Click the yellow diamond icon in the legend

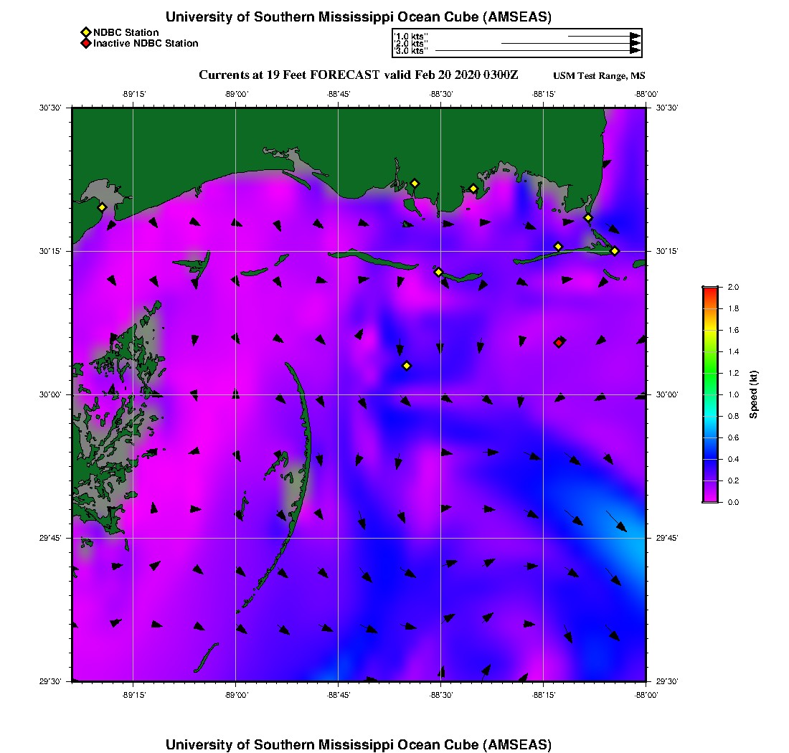(x=85, y=32)
